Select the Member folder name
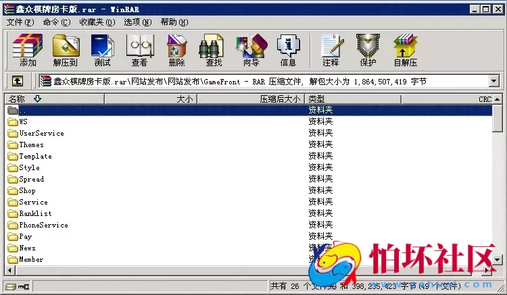The width and height of the screenshot is (507, 295). pyautogui.click(x=31, y=259)
